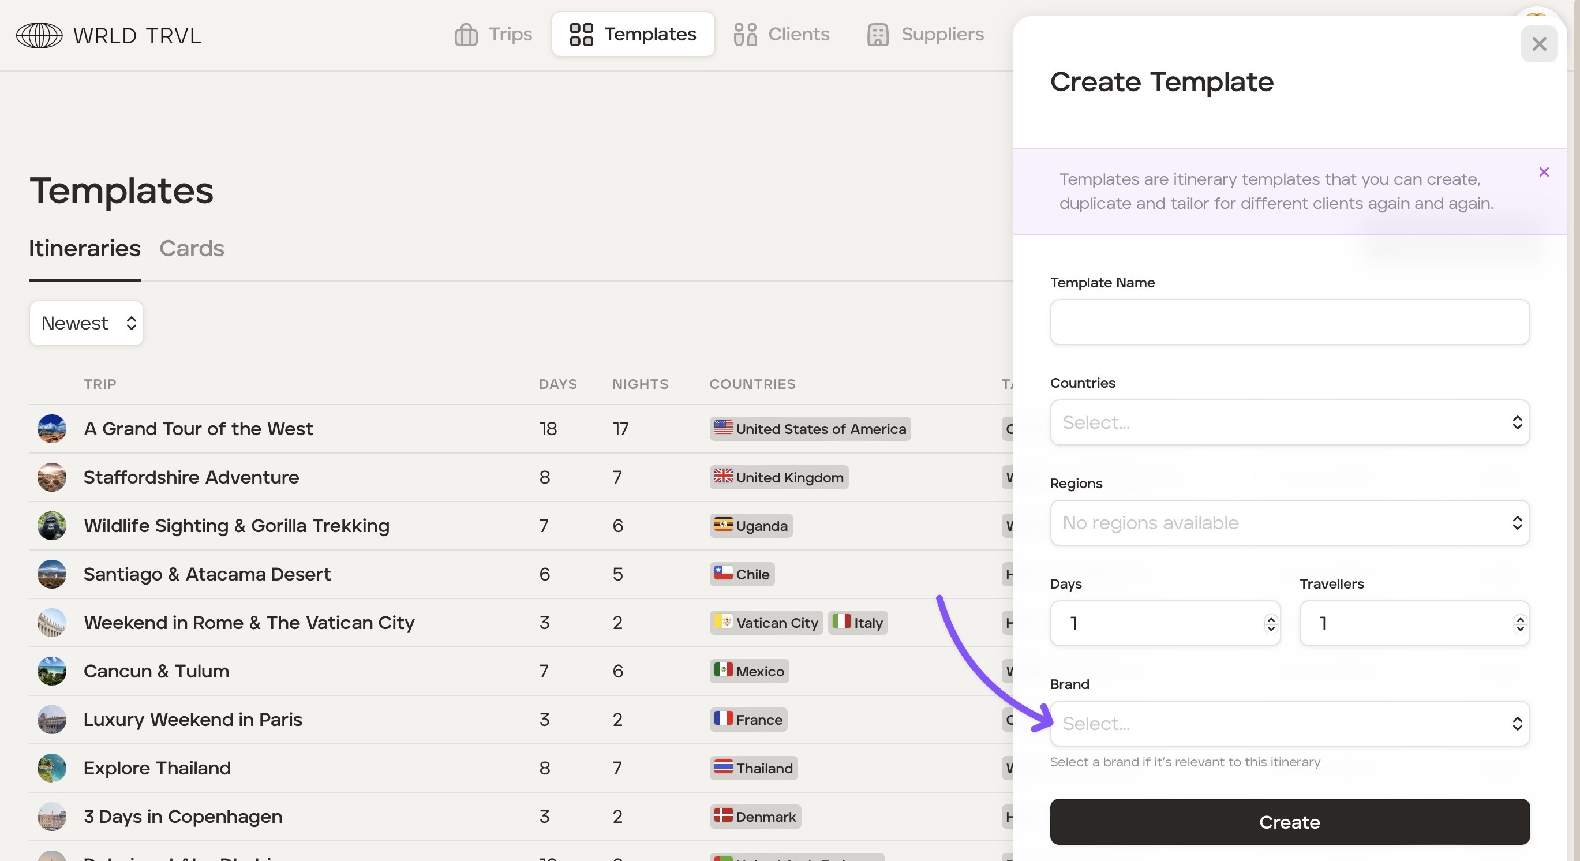1580x861 pixels.
Task: Select the Itineraries tab
Action: (x=85, y=248)
